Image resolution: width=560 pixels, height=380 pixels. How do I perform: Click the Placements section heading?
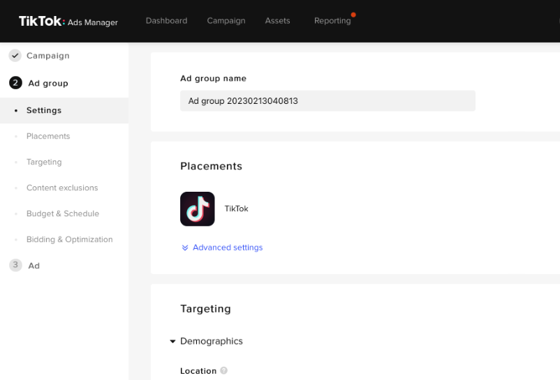(211, 166)
